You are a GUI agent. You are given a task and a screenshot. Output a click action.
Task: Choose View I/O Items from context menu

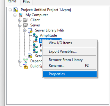tap(70, 43)
